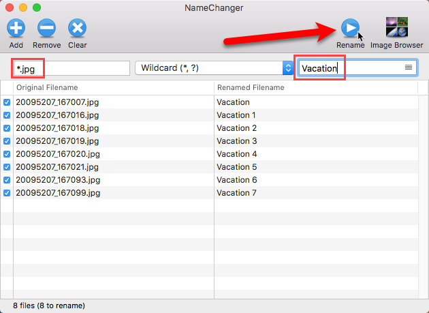Uncheck the 20095207_167016.jpg checkbox
Screen dimensions: 429x313
pos(7,115)
